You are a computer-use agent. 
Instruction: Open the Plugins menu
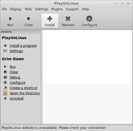[x=57, y=9]
